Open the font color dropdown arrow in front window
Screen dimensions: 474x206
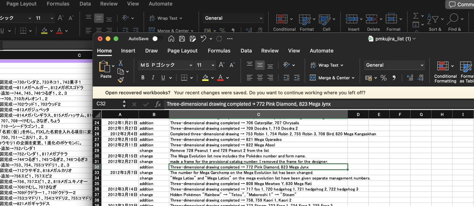[228, 78]
